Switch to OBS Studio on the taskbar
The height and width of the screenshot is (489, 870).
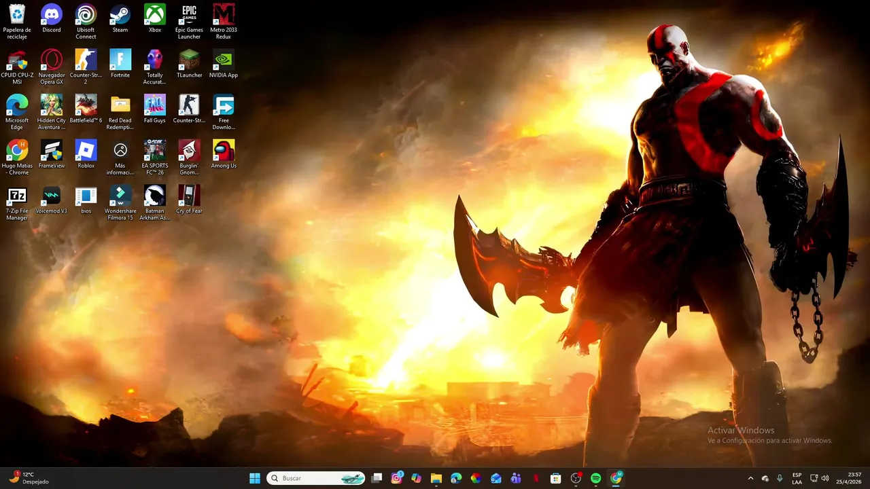click(x=576, y=478)
